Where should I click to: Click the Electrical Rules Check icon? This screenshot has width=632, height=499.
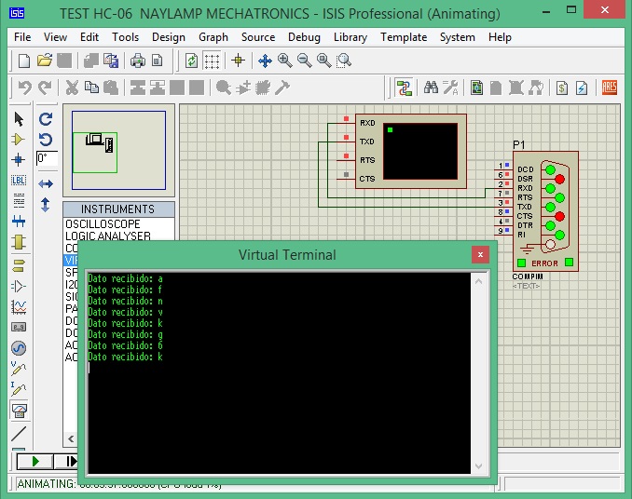pos(582,88)
